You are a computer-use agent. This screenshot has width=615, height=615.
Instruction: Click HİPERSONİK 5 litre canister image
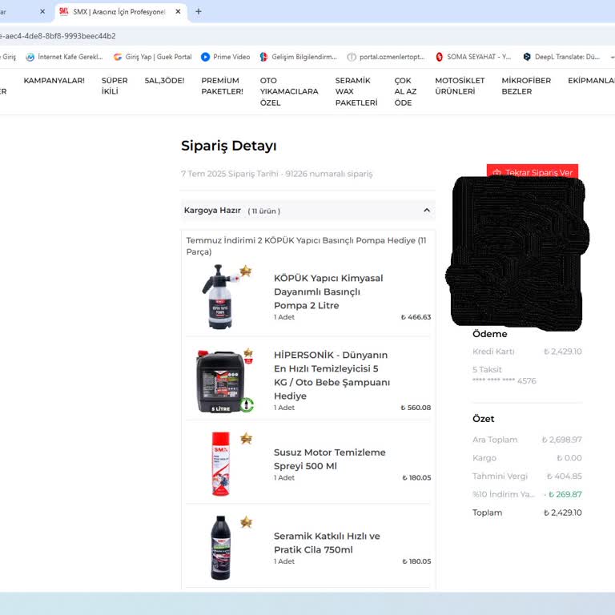point(222,381)
